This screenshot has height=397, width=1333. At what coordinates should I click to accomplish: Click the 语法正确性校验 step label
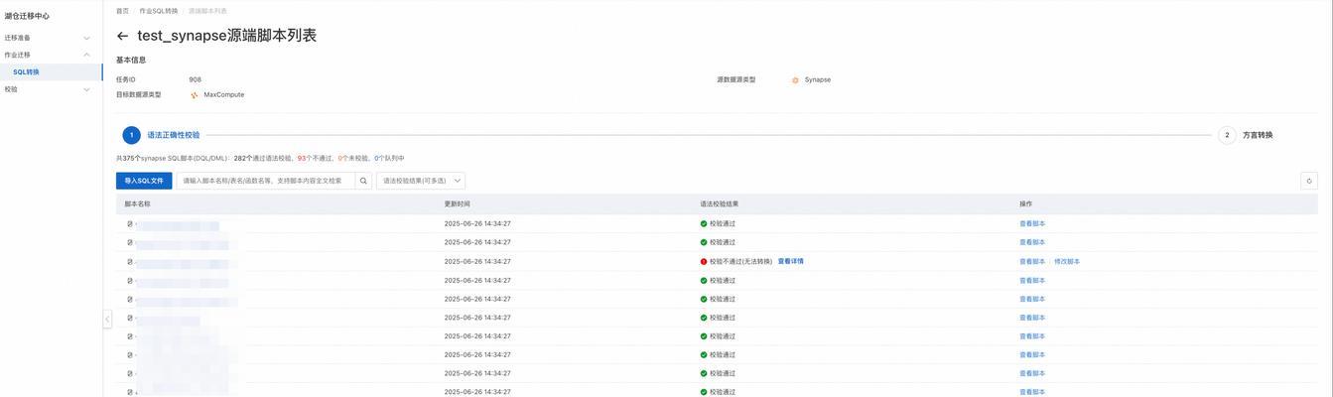174,135
